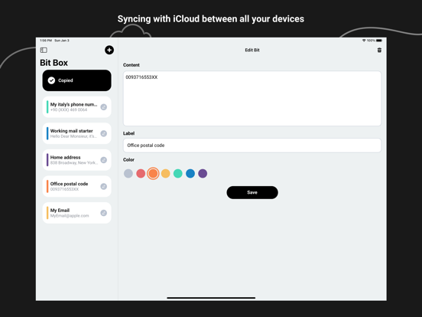Choose the yellow color swatch
This screenshot has width=422, height=317.
pyautogui.click(x=166, y=173)
